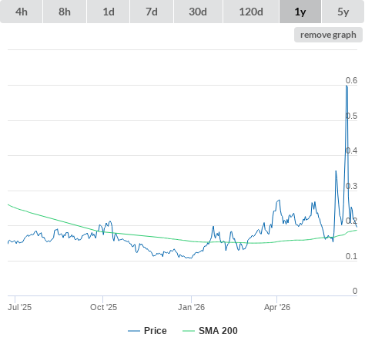Click the blue Price line swatch

(134, 331)
